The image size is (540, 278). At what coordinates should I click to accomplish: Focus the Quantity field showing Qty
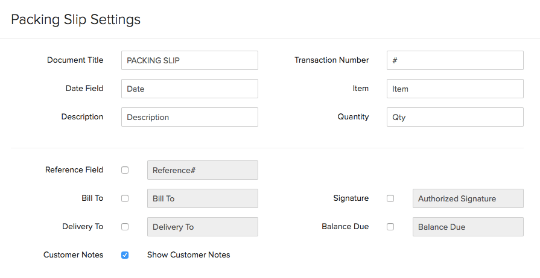pos(455,117)
